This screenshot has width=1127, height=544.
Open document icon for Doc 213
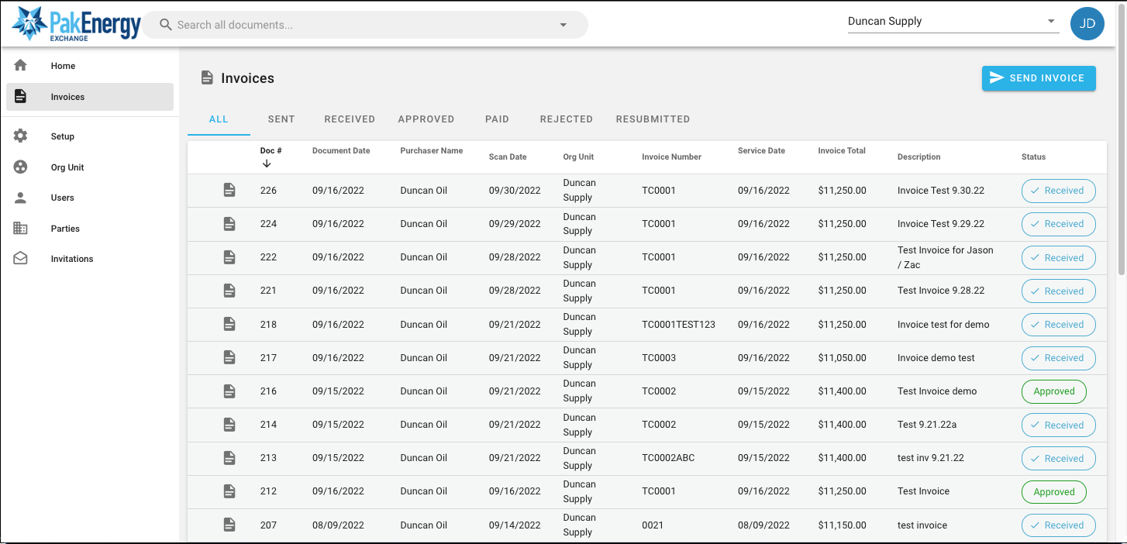[229, 458]
